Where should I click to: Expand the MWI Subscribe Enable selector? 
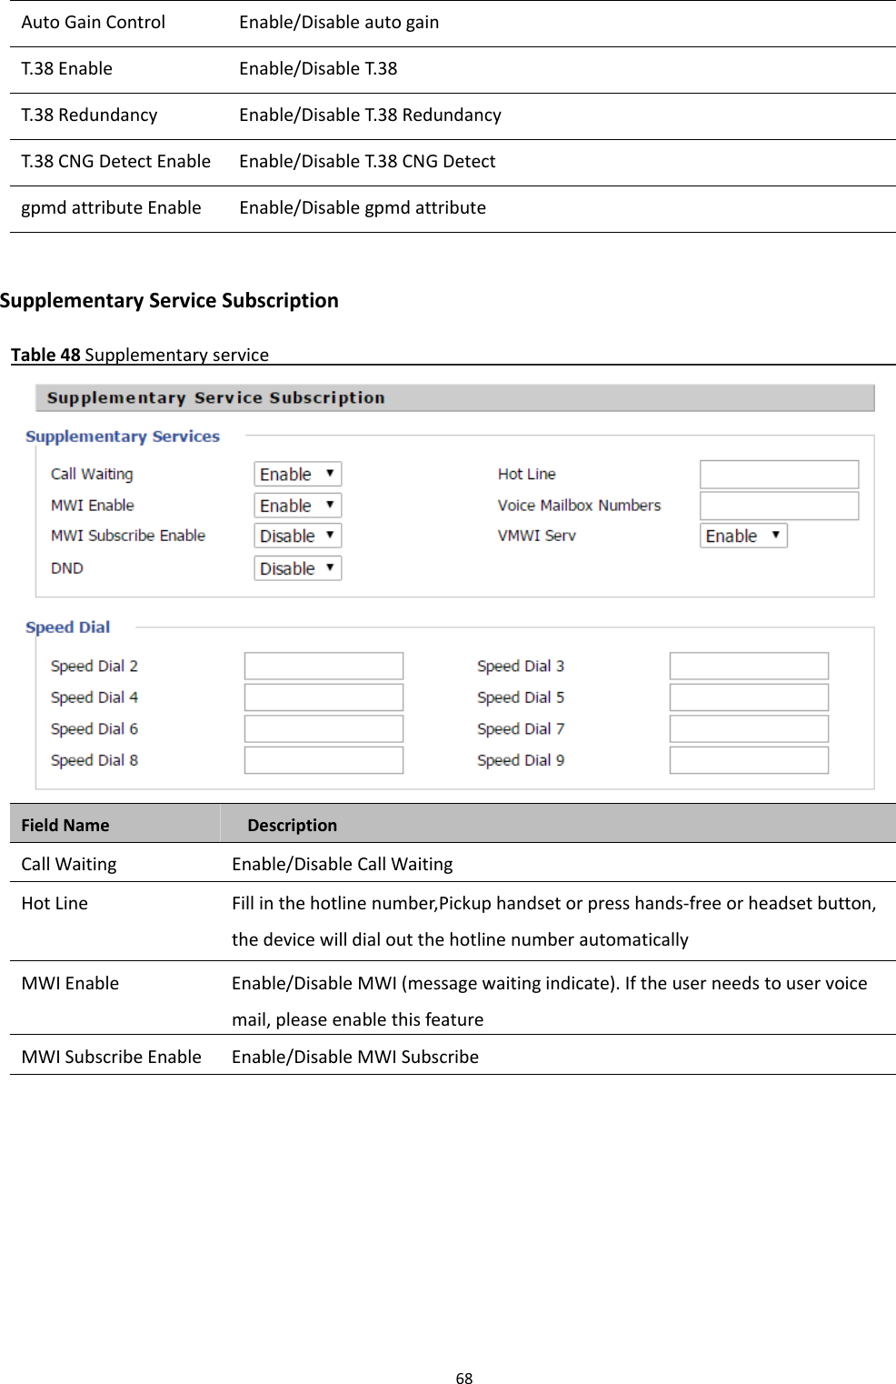click(x=296, y=536)
